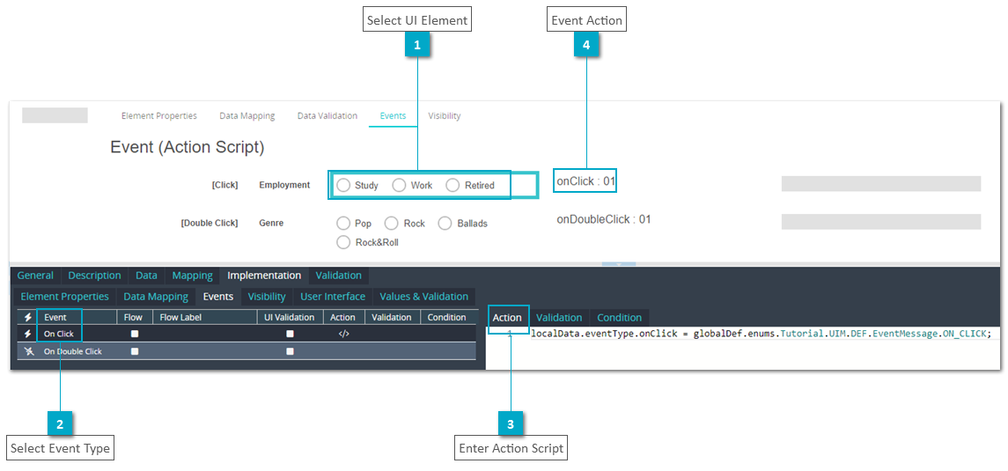Toggle Flow checkbox for On Click
This screenshot has width=1008, height=471.
(x=135, y=335)
